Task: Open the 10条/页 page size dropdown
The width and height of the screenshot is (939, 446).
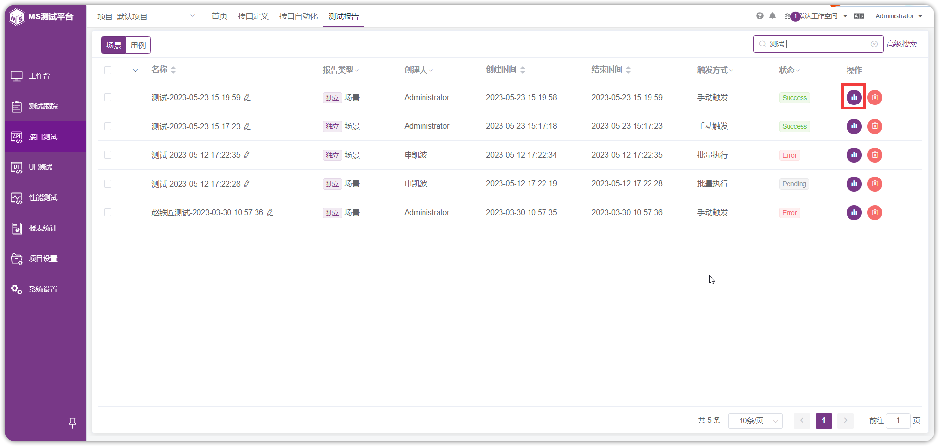Action: (756, 421)
